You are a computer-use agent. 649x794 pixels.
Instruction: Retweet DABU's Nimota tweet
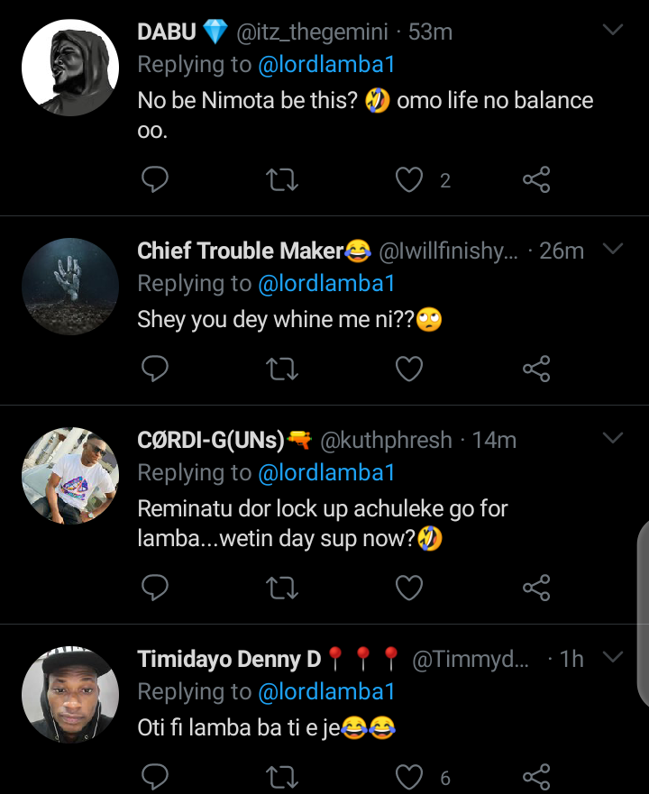[283, 180]
